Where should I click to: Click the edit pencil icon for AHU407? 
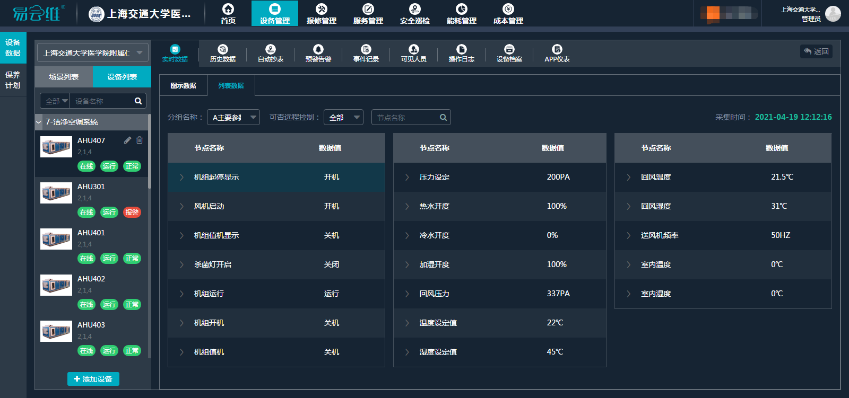pyautogui.click(x=127, y=140)
